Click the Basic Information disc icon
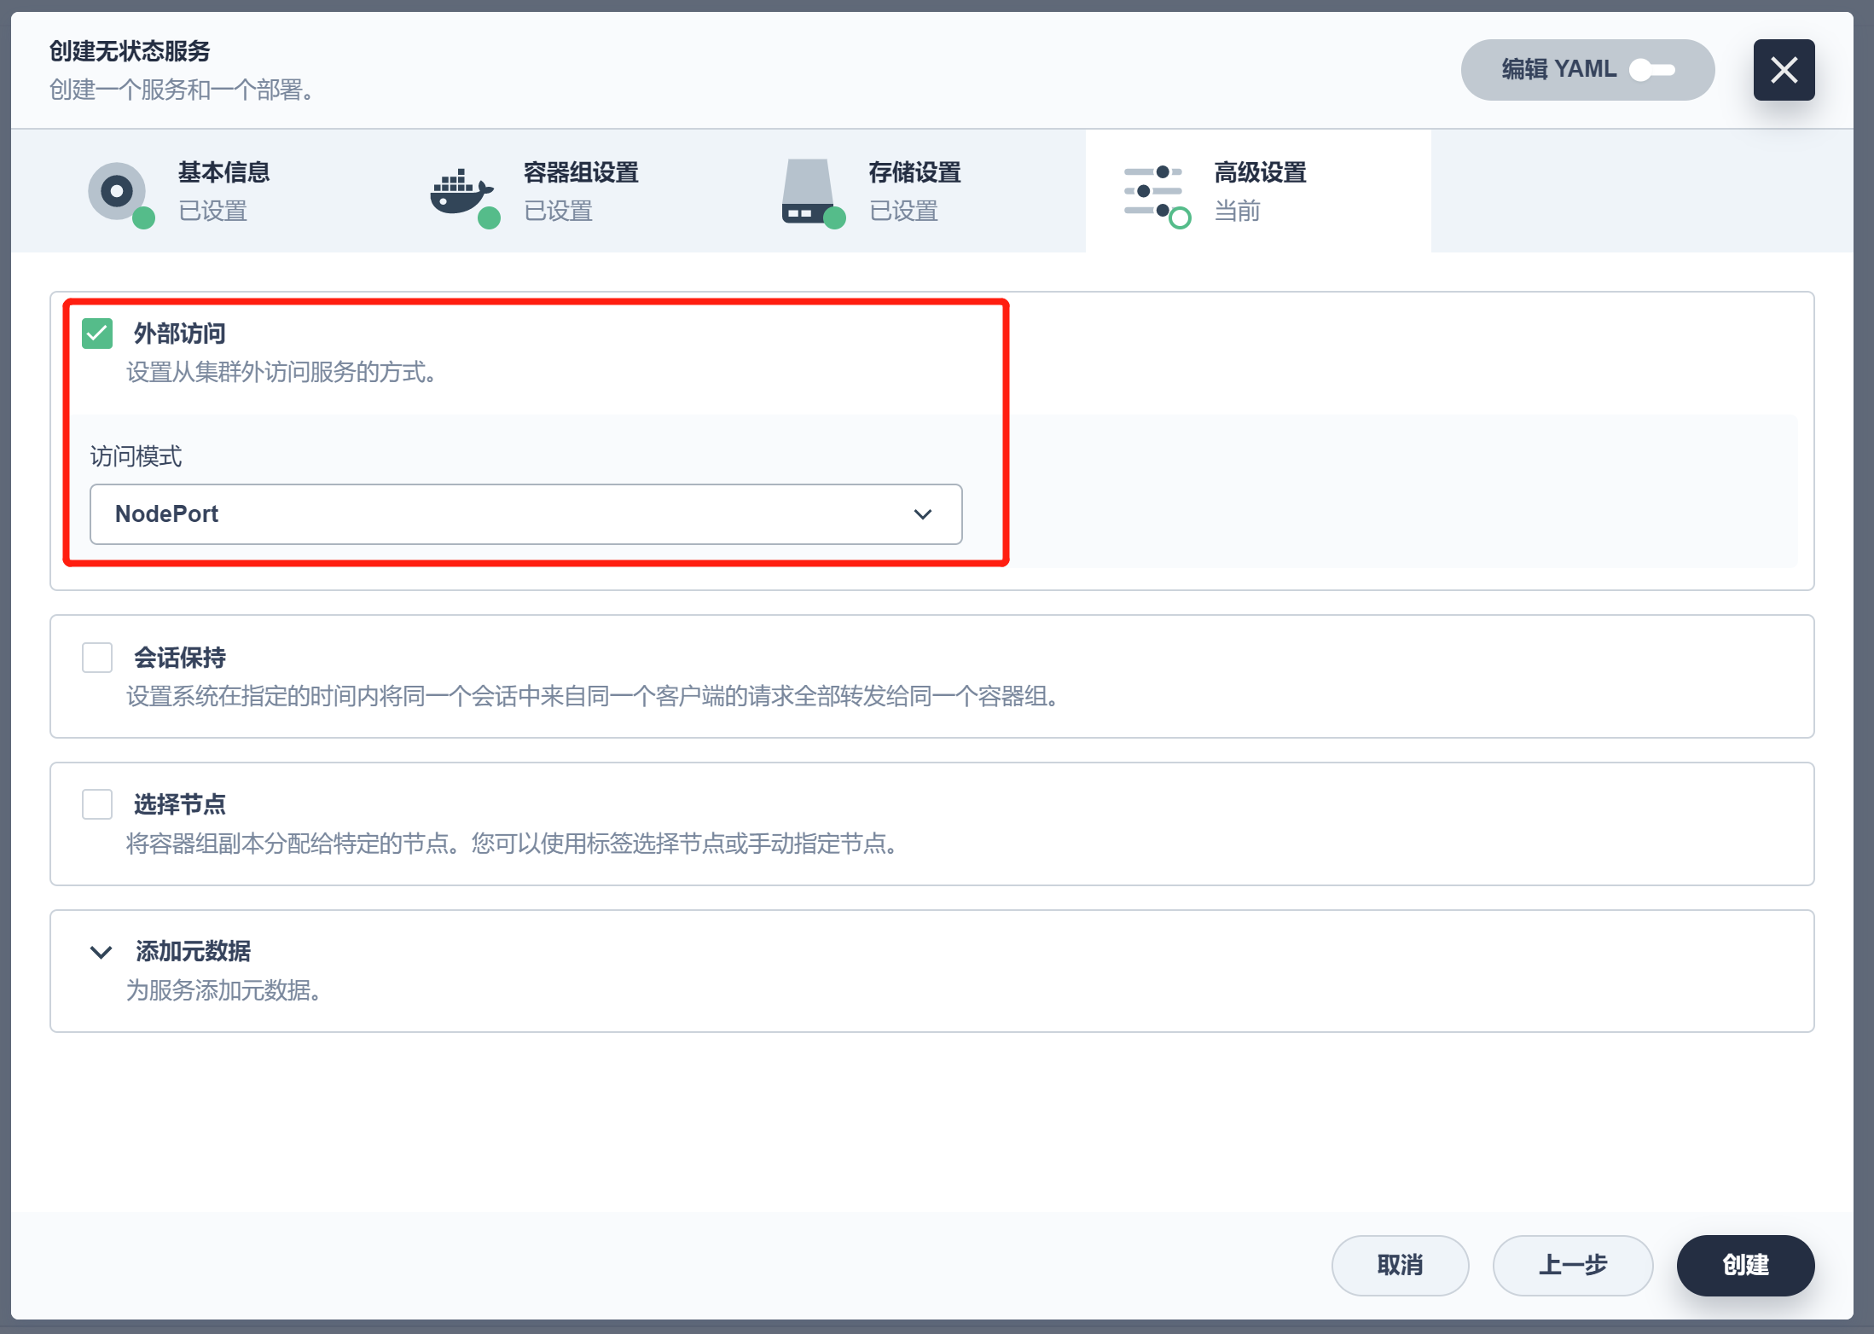 [118, 191]
